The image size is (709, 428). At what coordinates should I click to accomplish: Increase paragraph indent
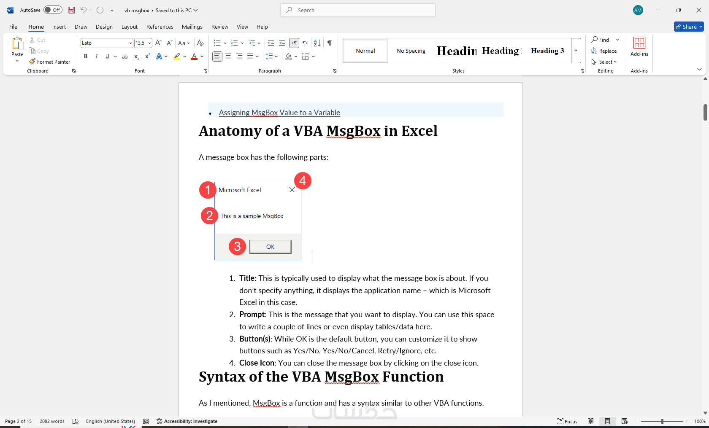point(282,43)
